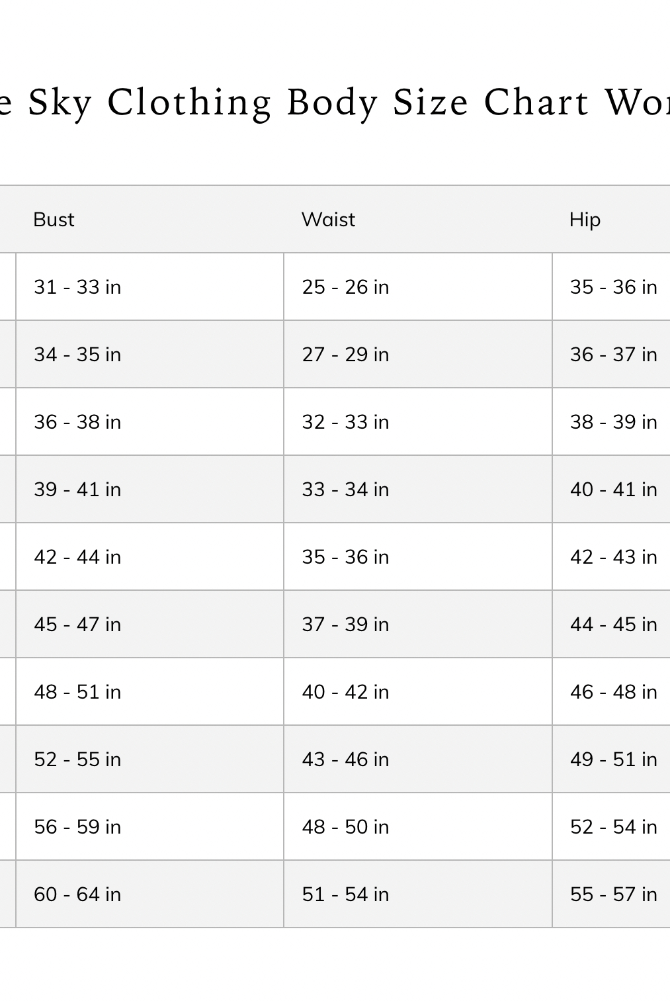The image size is (670, 1001).
Task: Select the 27 - 29 in waist cell
Action: [345, 355]
